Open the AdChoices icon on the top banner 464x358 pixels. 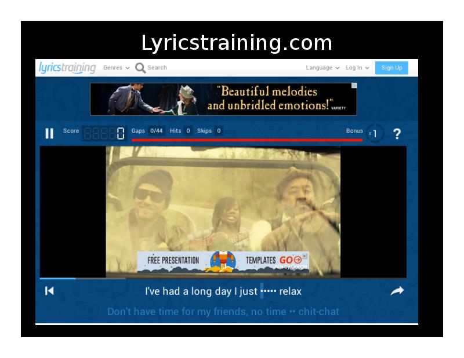click(x=354, y=86)
